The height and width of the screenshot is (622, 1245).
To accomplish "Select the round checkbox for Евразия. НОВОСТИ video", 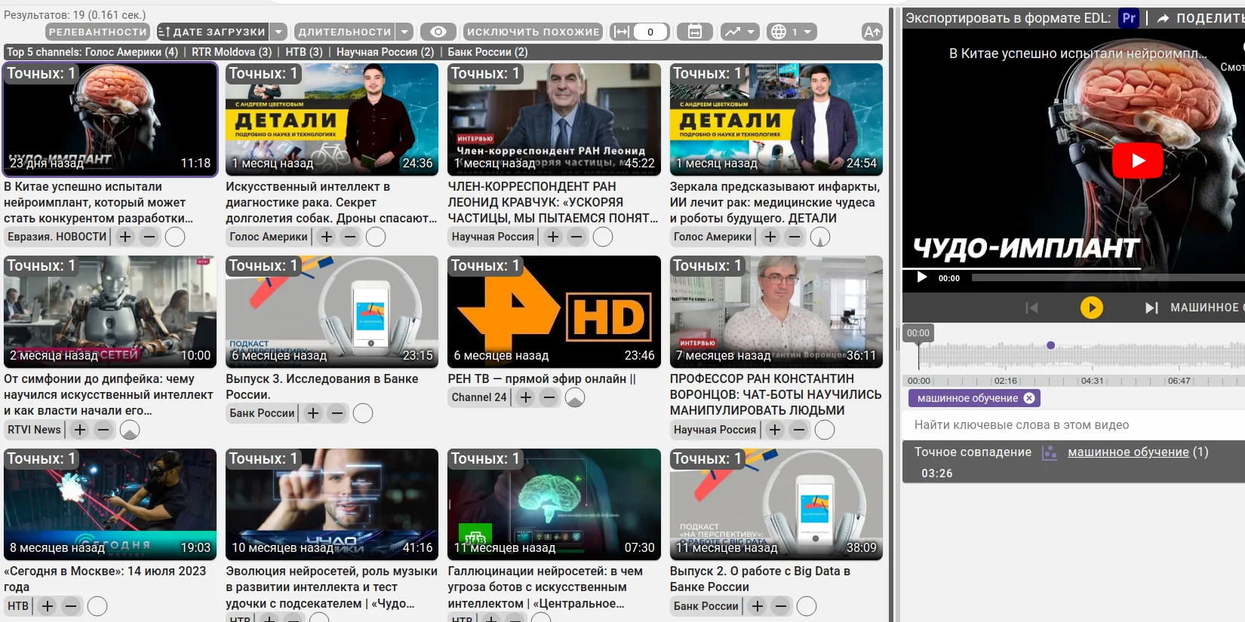I will coord(175,237).
